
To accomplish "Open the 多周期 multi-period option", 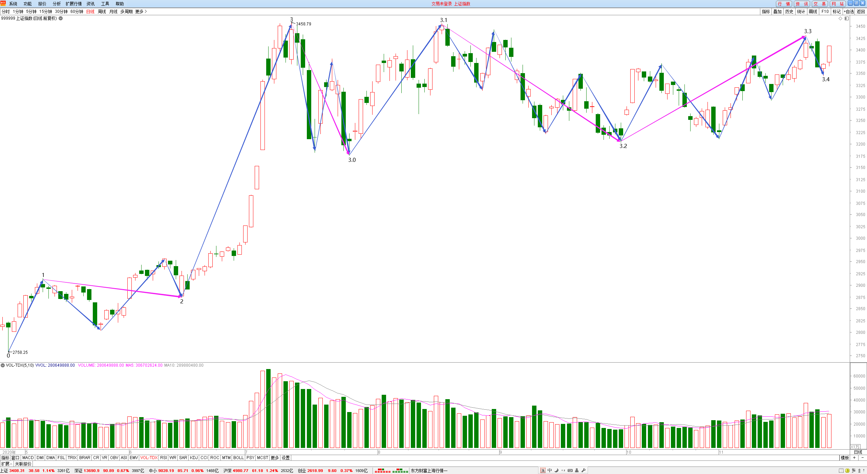I will tap(126, 12).
